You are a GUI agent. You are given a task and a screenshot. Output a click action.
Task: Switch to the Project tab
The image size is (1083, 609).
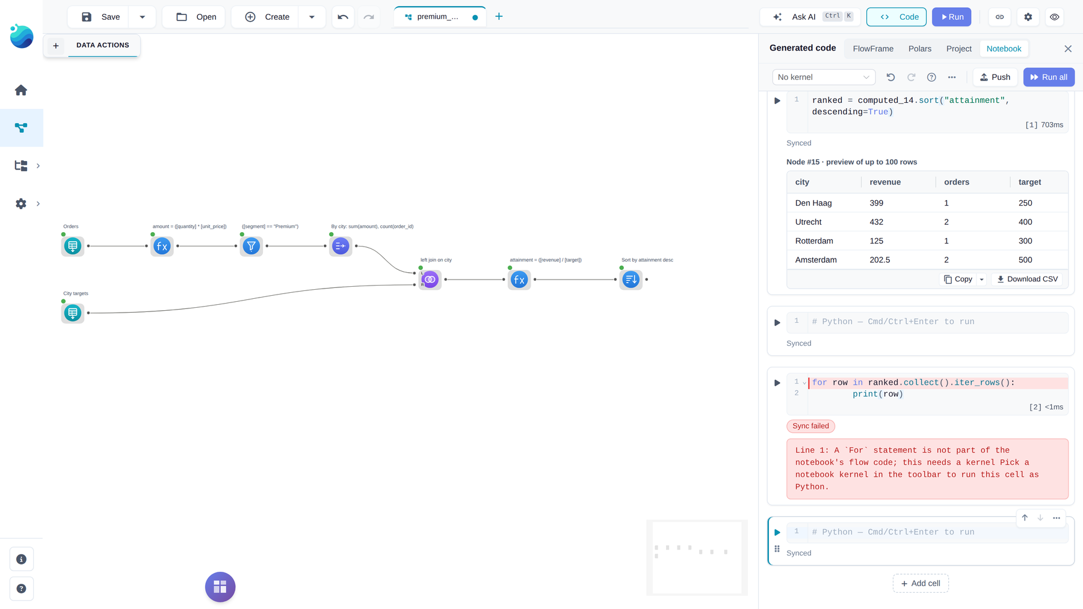click(959, 49)
